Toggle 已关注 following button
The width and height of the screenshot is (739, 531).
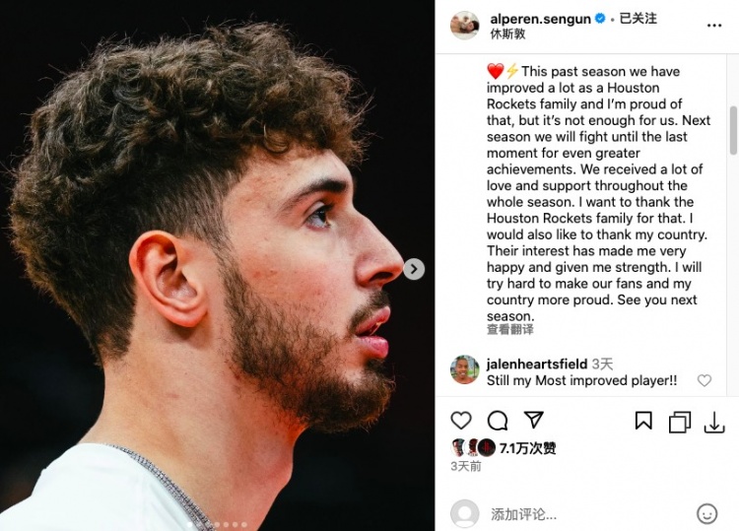[x=638, y=19]
